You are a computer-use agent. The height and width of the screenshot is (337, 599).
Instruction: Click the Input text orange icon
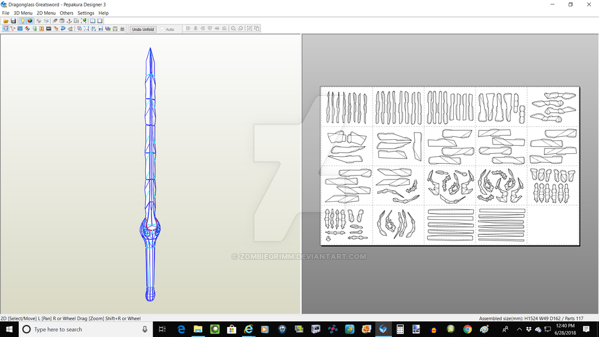tap(42, 29)
